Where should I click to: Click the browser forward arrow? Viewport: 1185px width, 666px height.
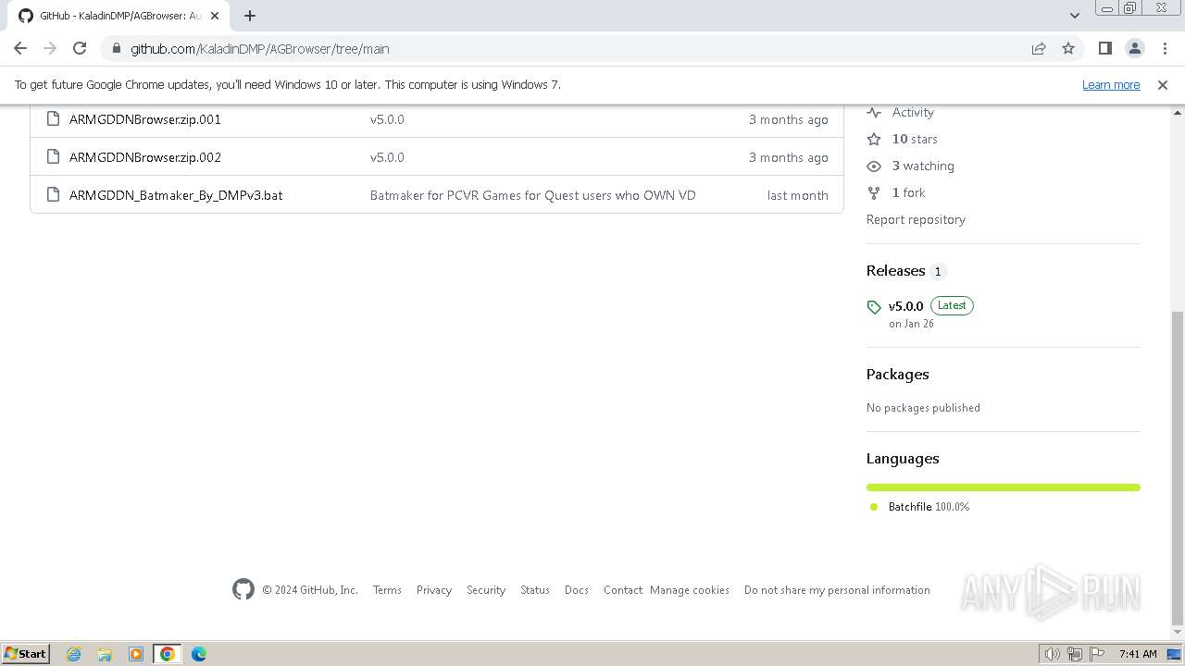(50, 49)
